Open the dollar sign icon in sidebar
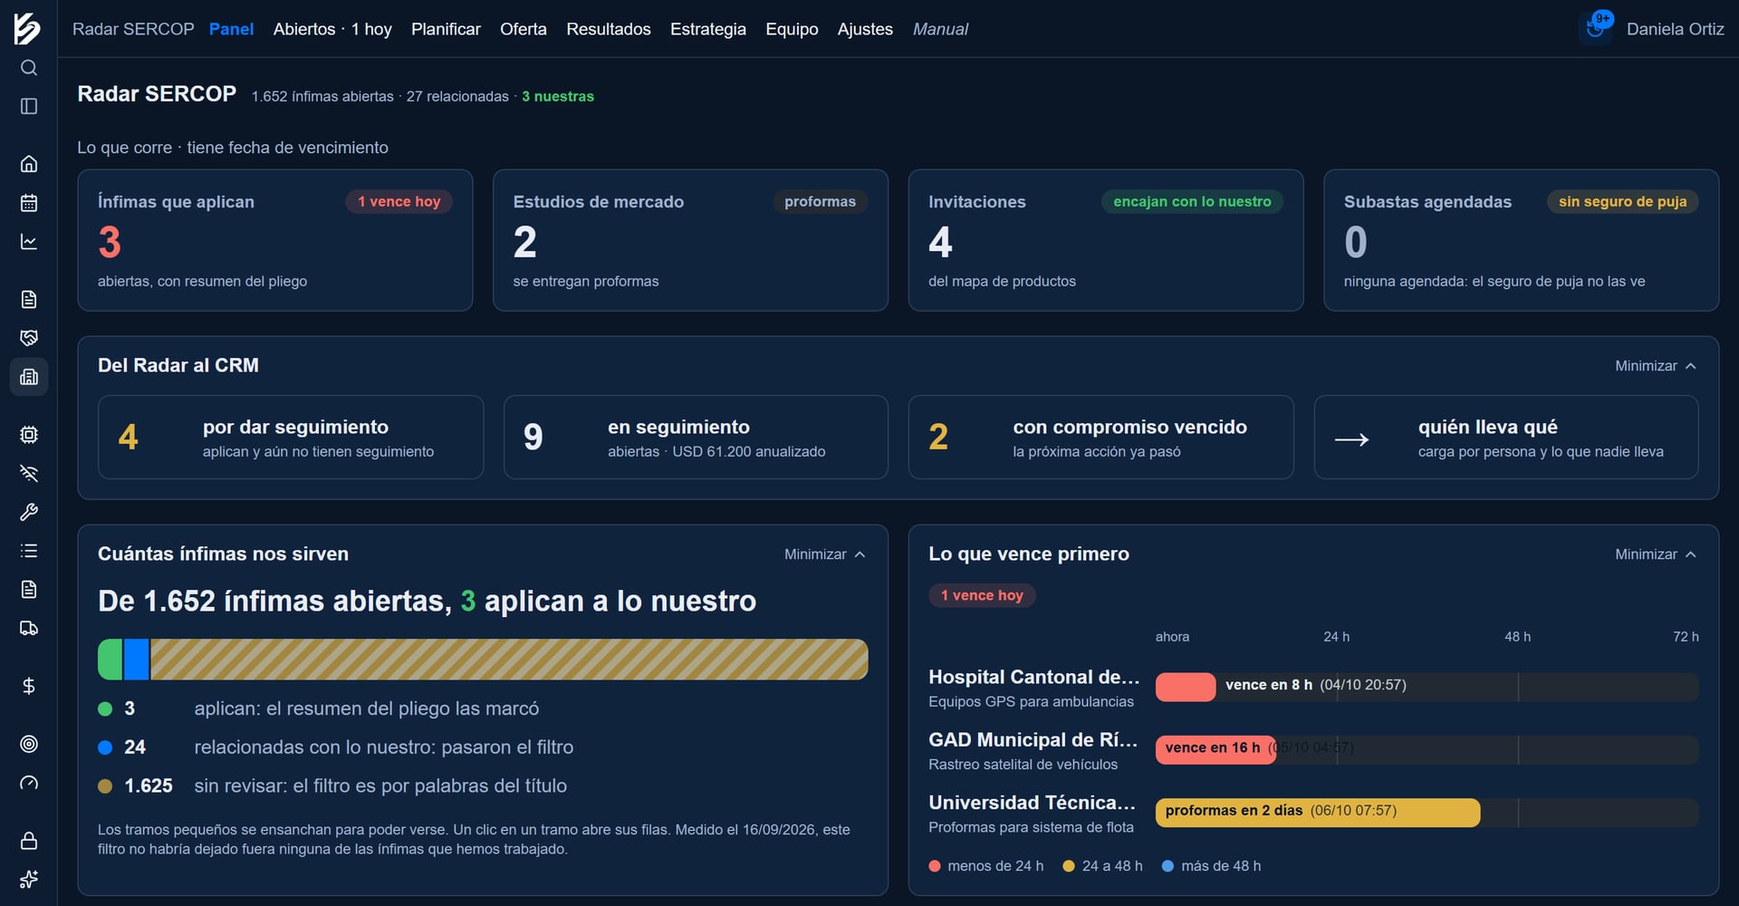The height and width of the screenshot is (906, 1739). [x=29, y=686]
